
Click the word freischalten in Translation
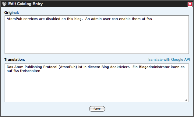30,71
